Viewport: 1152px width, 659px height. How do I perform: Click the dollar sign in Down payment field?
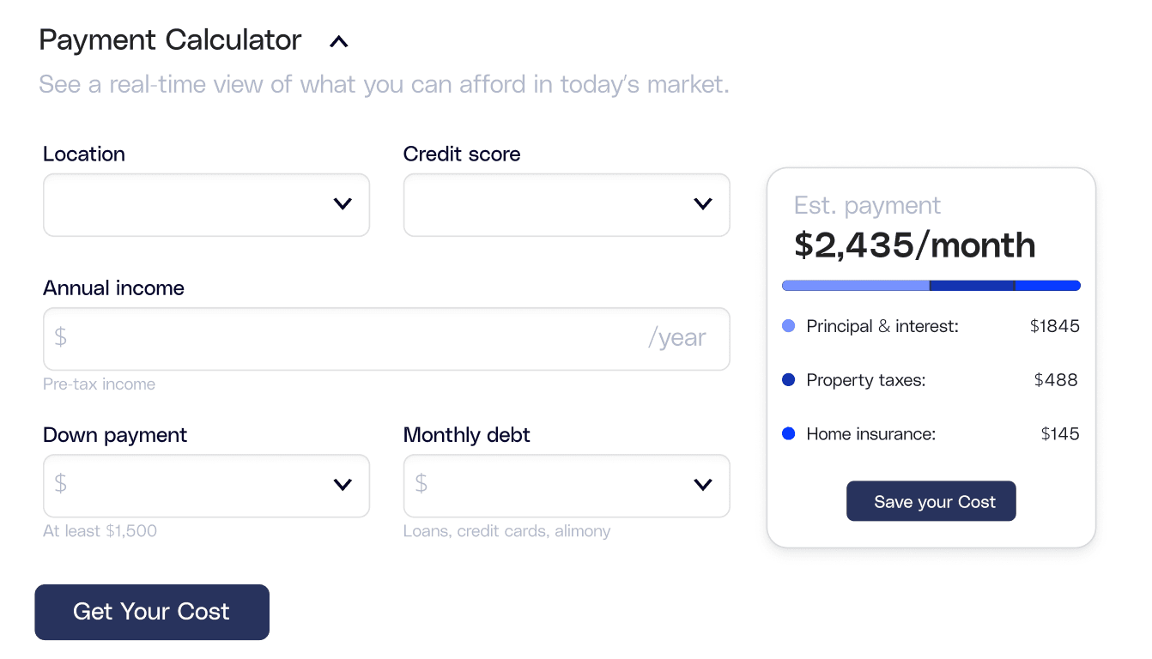click(60, 486)
